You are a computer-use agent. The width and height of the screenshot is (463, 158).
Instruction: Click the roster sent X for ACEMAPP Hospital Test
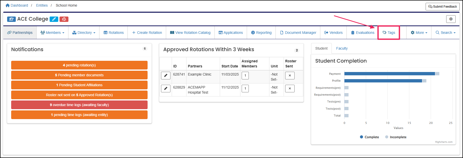(x=290, y=89)
